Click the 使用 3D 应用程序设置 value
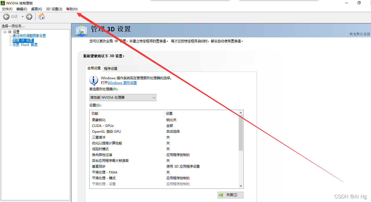Image resolution: width=371 pixels, height=202 pixels. (x=183, y=167)
